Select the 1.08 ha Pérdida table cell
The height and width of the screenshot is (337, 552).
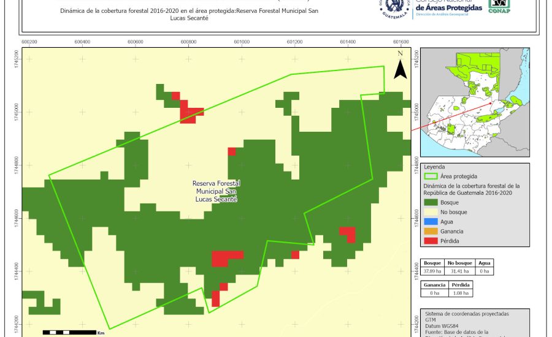coord(461,293)
